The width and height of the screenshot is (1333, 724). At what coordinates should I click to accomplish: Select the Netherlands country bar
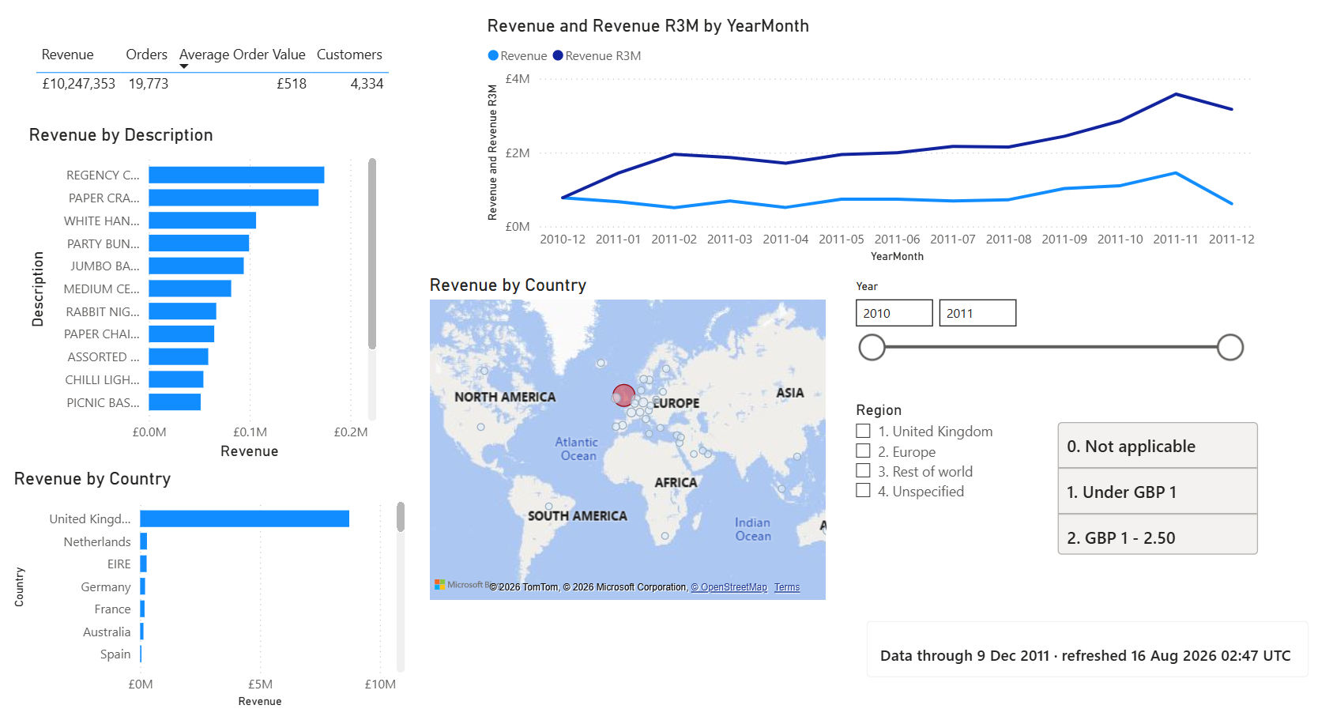[x=144, y=541]
